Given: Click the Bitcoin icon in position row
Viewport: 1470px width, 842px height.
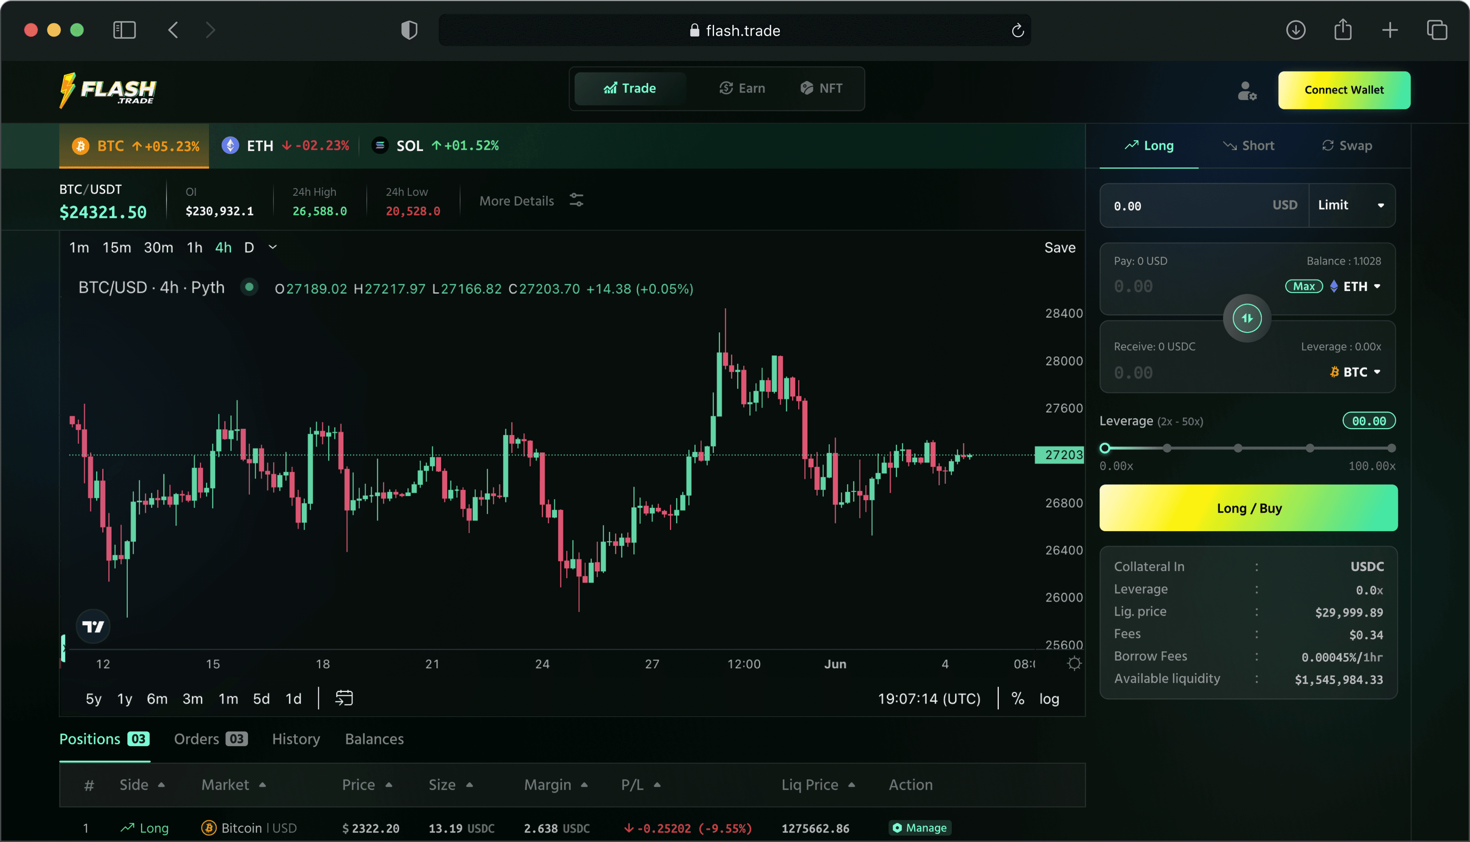Looking at the screenshot, I should (209, 828).
